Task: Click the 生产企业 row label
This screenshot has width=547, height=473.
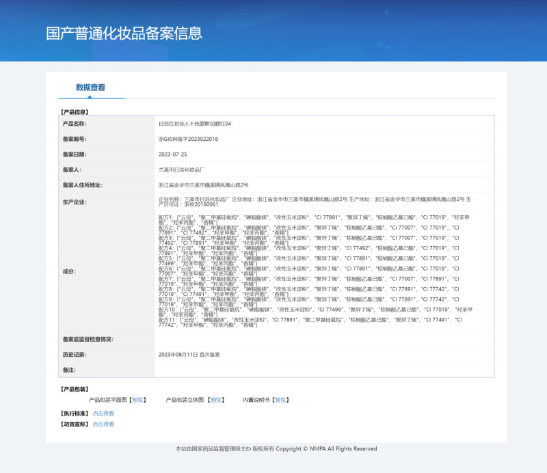Action: (75, 202)
